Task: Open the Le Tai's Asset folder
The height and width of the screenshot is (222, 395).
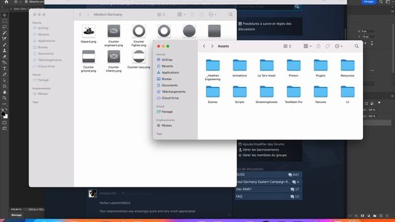Action: click(x=267, y=68)
